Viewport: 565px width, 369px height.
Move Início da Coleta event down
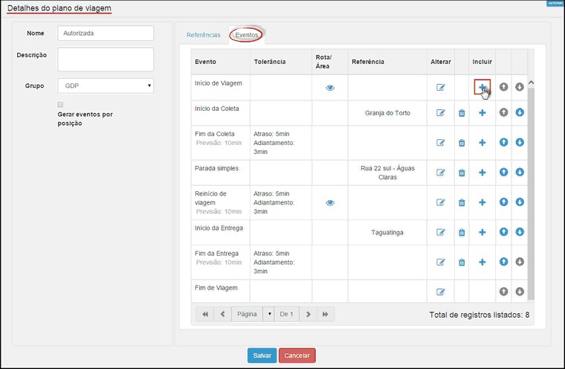[519, 112]
